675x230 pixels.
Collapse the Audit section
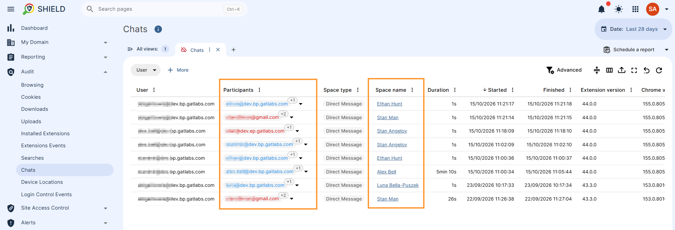pyautogui.click(x=105, y=72)
